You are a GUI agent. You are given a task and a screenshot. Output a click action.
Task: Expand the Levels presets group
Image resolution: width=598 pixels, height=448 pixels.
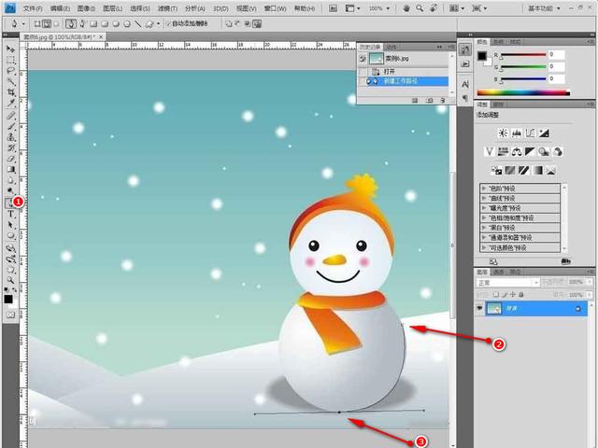click(485, 188)
